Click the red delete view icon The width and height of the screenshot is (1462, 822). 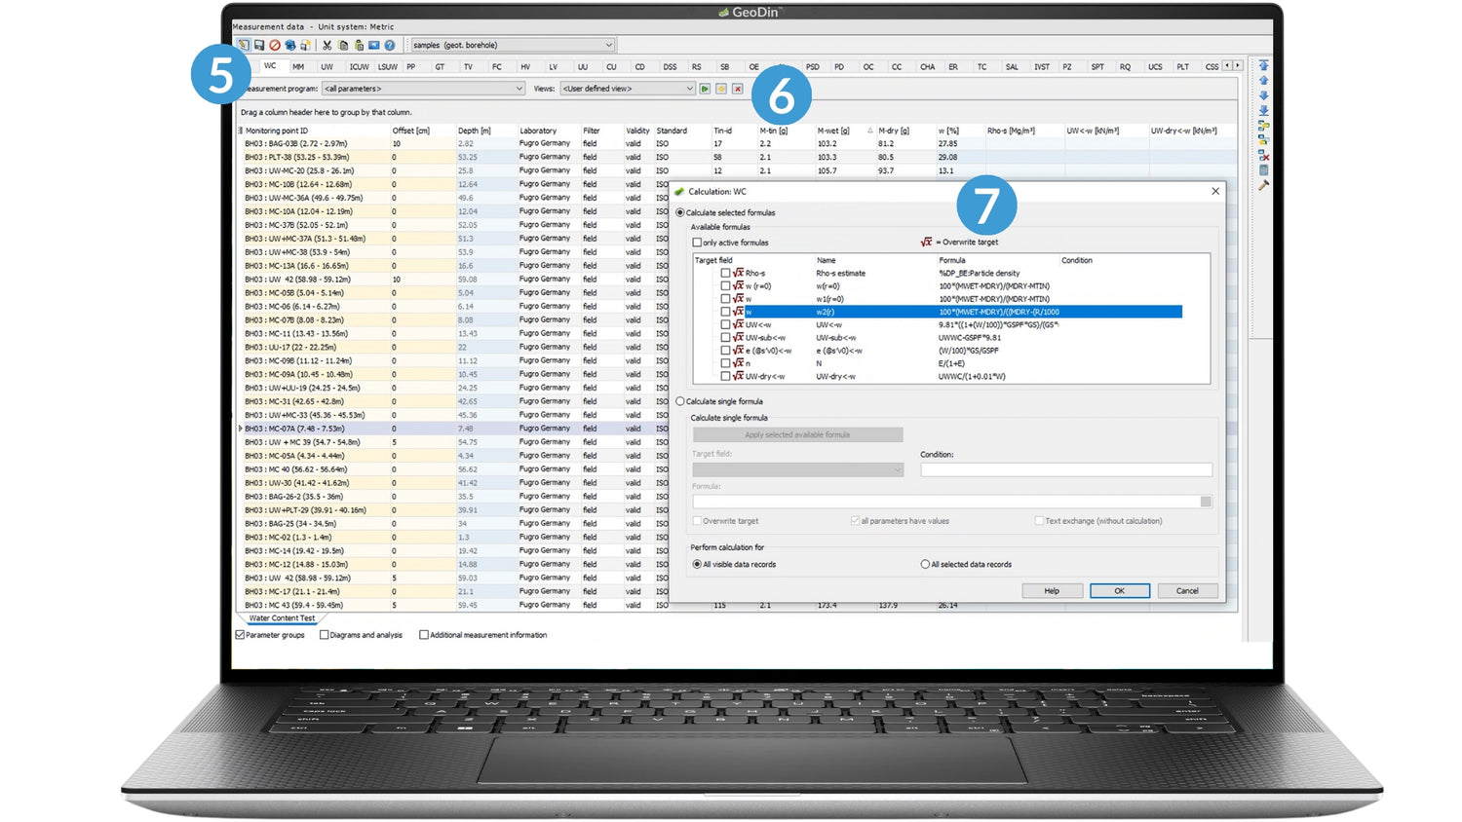[738, 89]
